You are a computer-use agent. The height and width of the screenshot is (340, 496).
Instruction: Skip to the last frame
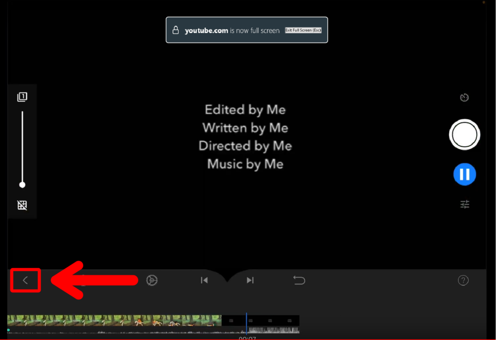pyautogui.click(x=250, y=280)
